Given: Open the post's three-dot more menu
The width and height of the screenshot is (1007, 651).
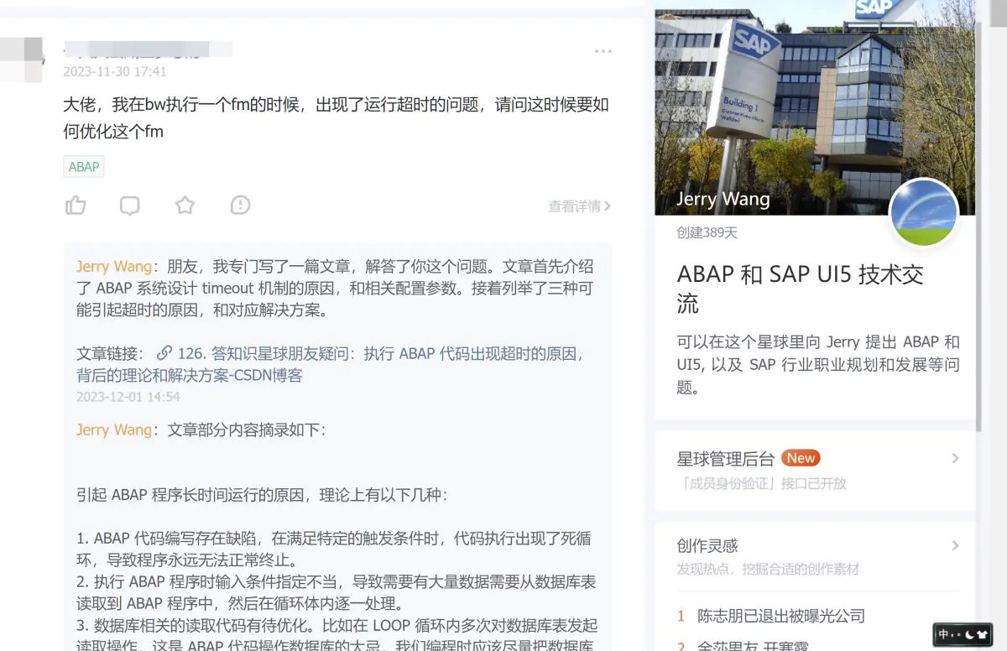Looking at the screenshot, I should [603, 51].
